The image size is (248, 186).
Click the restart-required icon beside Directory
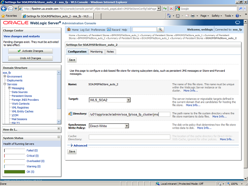tap(70, 114)
